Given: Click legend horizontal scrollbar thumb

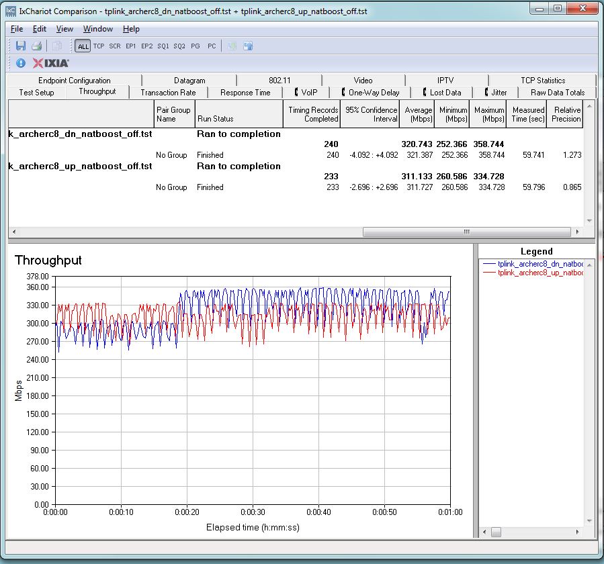Looking at the screenshot, I should (496, 532).
